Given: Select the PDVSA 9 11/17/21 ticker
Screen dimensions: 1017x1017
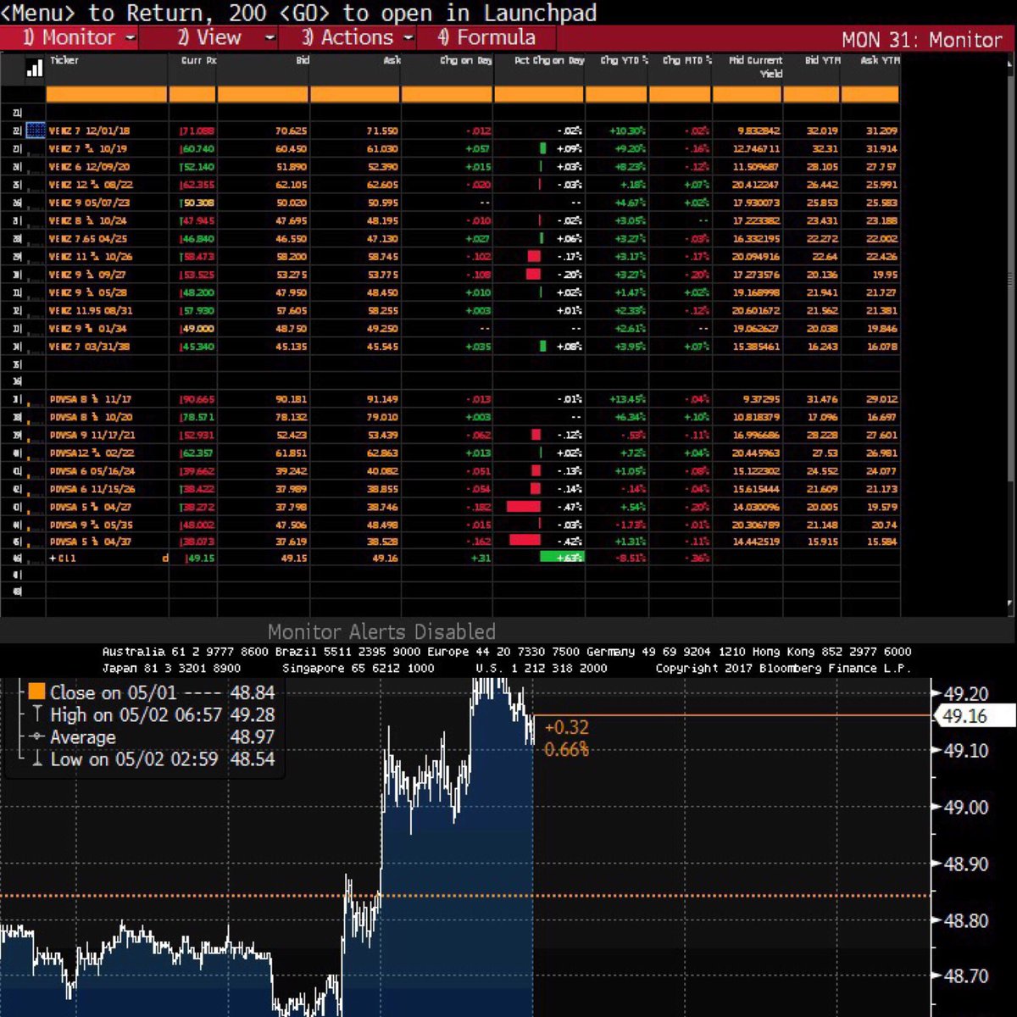Looking at the screenshot, I should [x=92, y=435].
